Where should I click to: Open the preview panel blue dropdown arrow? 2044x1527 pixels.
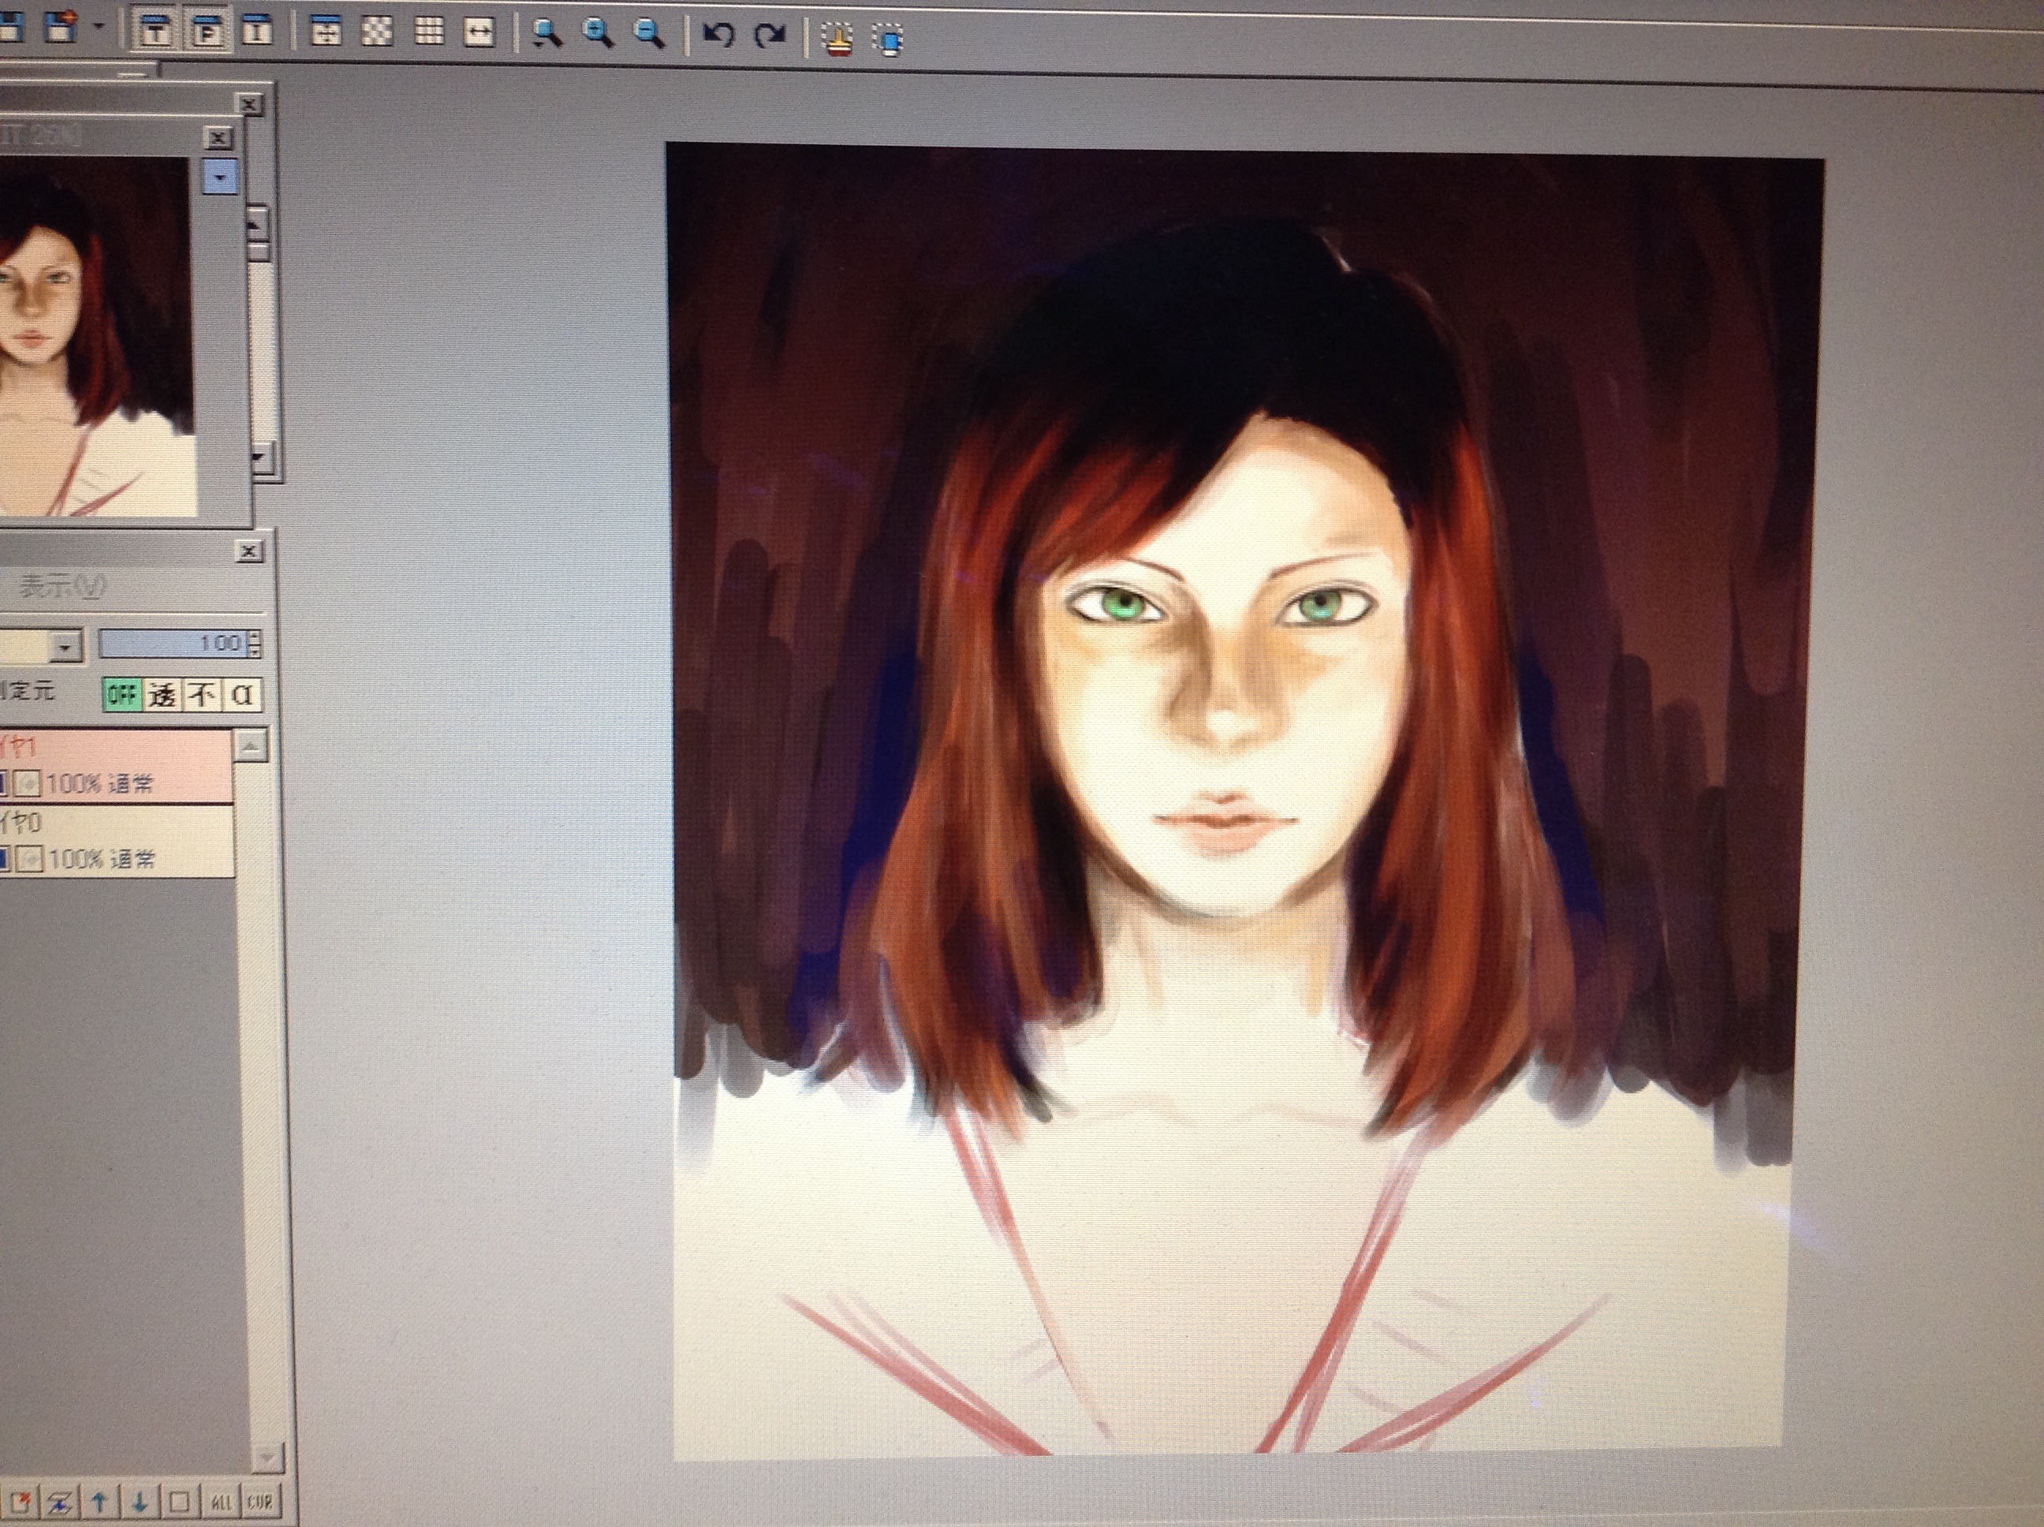[x=220, y=176]
